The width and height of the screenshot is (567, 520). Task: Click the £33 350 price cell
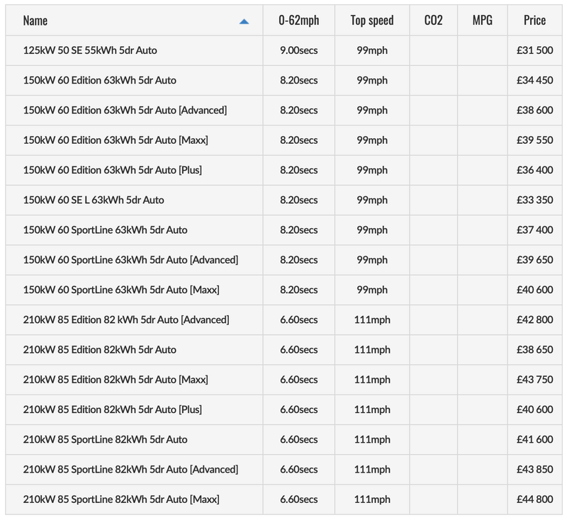534,200
